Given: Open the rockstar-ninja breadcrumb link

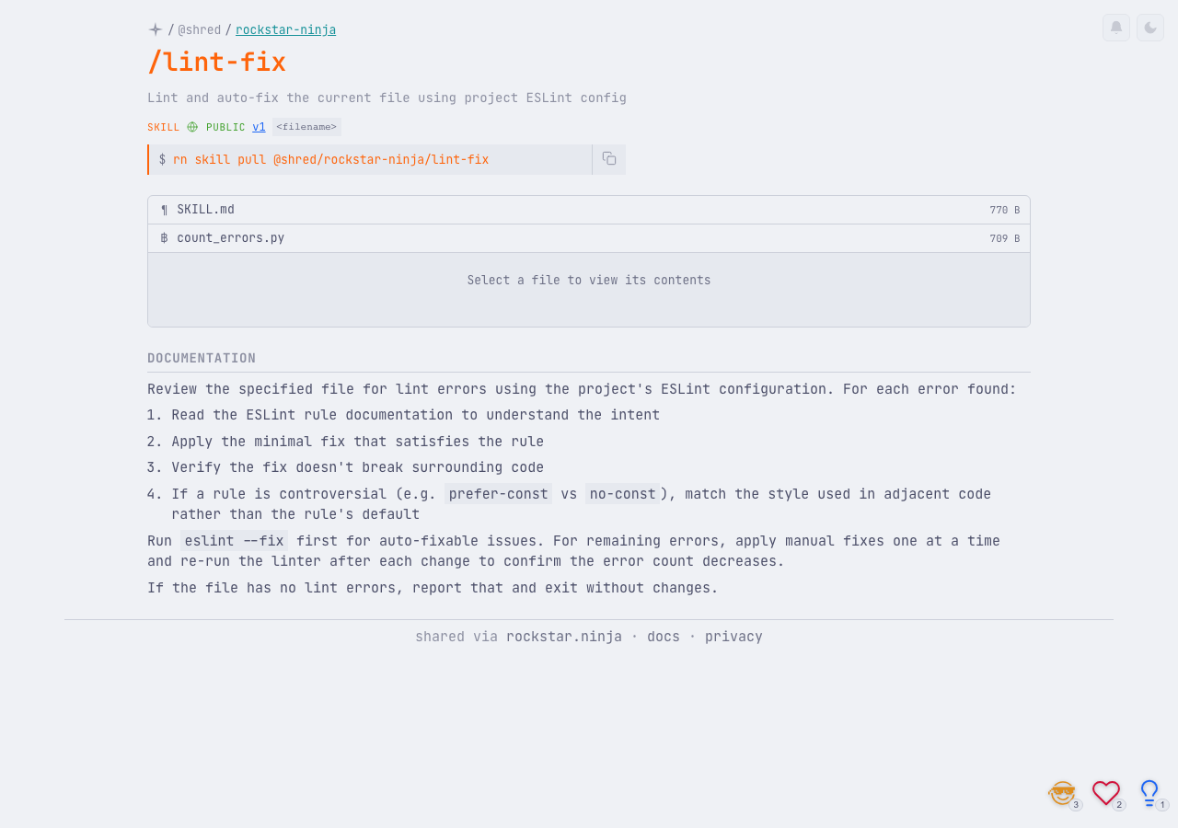Looking at the screenshot, I should click(285, 29).
